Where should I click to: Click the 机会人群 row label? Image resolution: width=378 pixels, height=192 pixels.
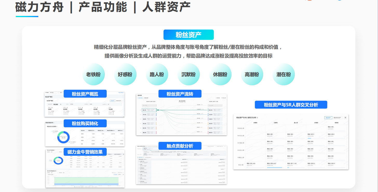(x=240, y=165)
